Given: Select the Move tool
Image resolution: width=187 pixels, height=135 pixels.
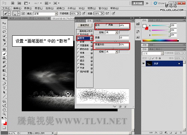Looking at the screenshot, I should click(4, 23).
